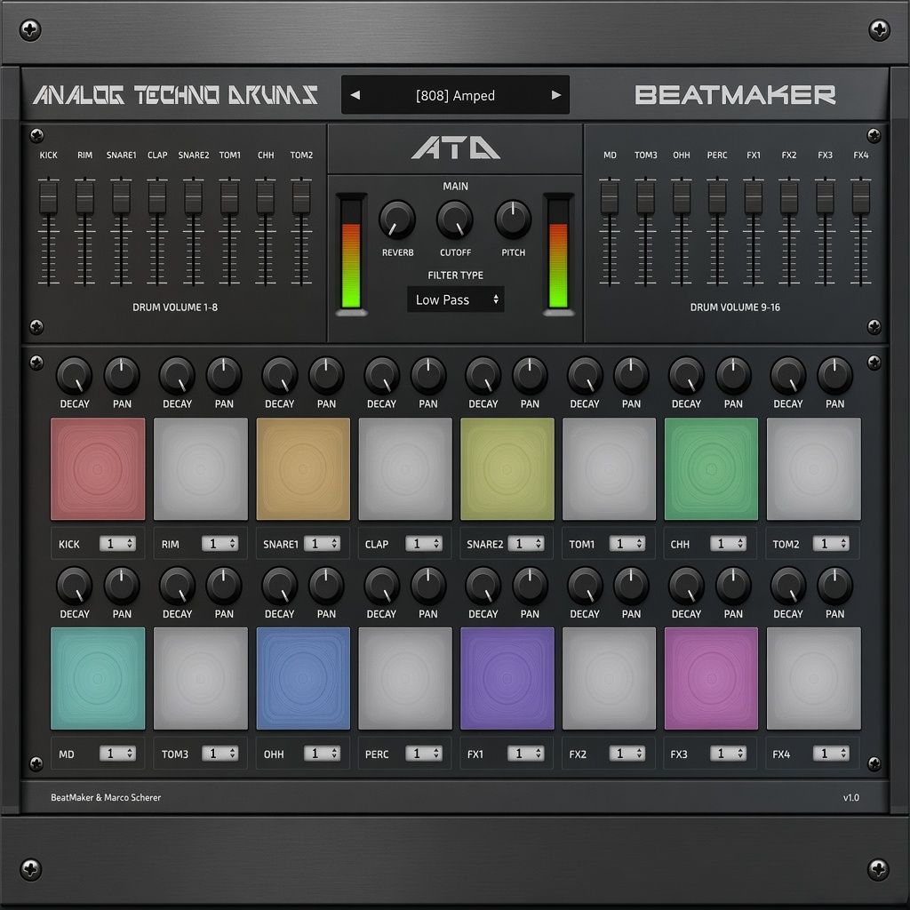Click the TOM3 volume fader

coord(645,197)
